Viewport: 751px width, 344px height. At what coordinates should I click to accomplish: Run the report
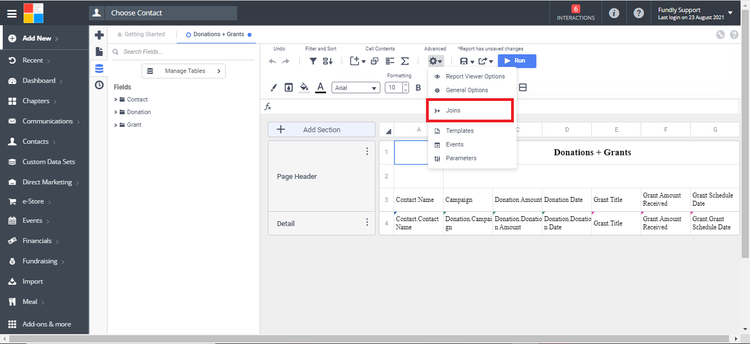517,61
